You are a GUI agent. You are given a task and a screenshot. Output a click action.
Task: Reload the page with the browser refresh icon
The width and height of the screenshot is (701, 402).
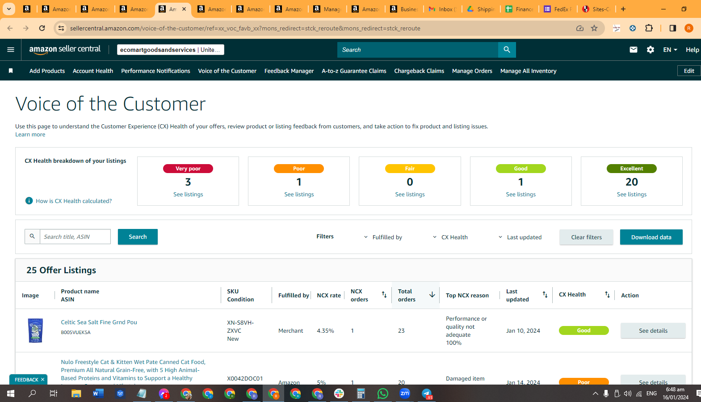[x=42, y=28]
